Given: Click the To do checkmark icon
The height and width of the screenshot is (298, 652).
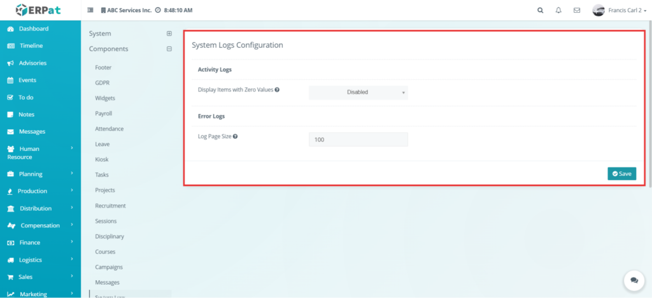Looking at the screenshot, I should 11,97.
